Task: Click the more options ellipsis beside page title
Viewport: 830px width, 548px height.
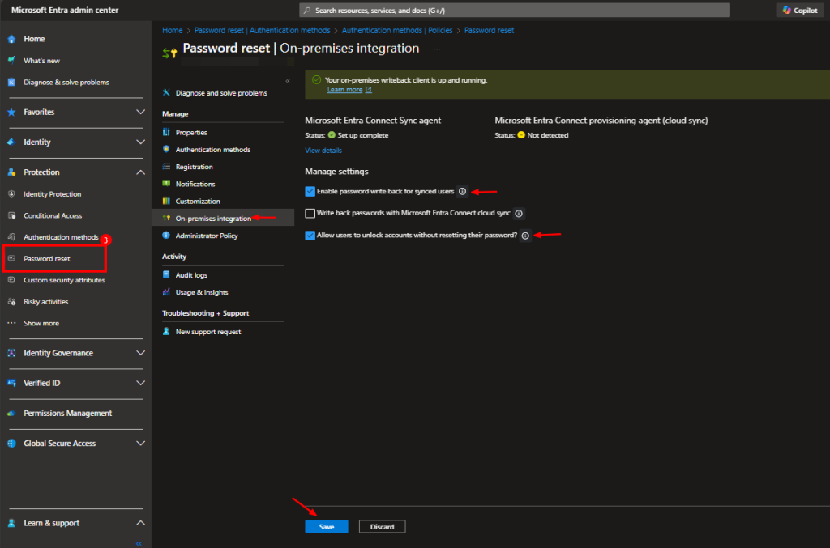Action: coord(437,49)
